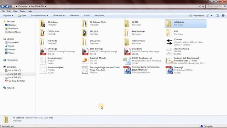Select the qcad plan 1 DXF file
Screen dimensions: 227x128
[x=142, y=51]
